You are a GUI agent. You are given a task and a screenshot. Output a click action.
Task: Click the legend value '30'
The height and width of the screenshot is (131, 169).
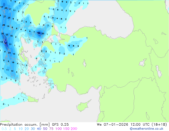[33, 129]
